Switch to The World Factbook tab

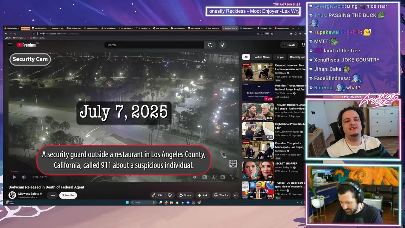(109, 28)
